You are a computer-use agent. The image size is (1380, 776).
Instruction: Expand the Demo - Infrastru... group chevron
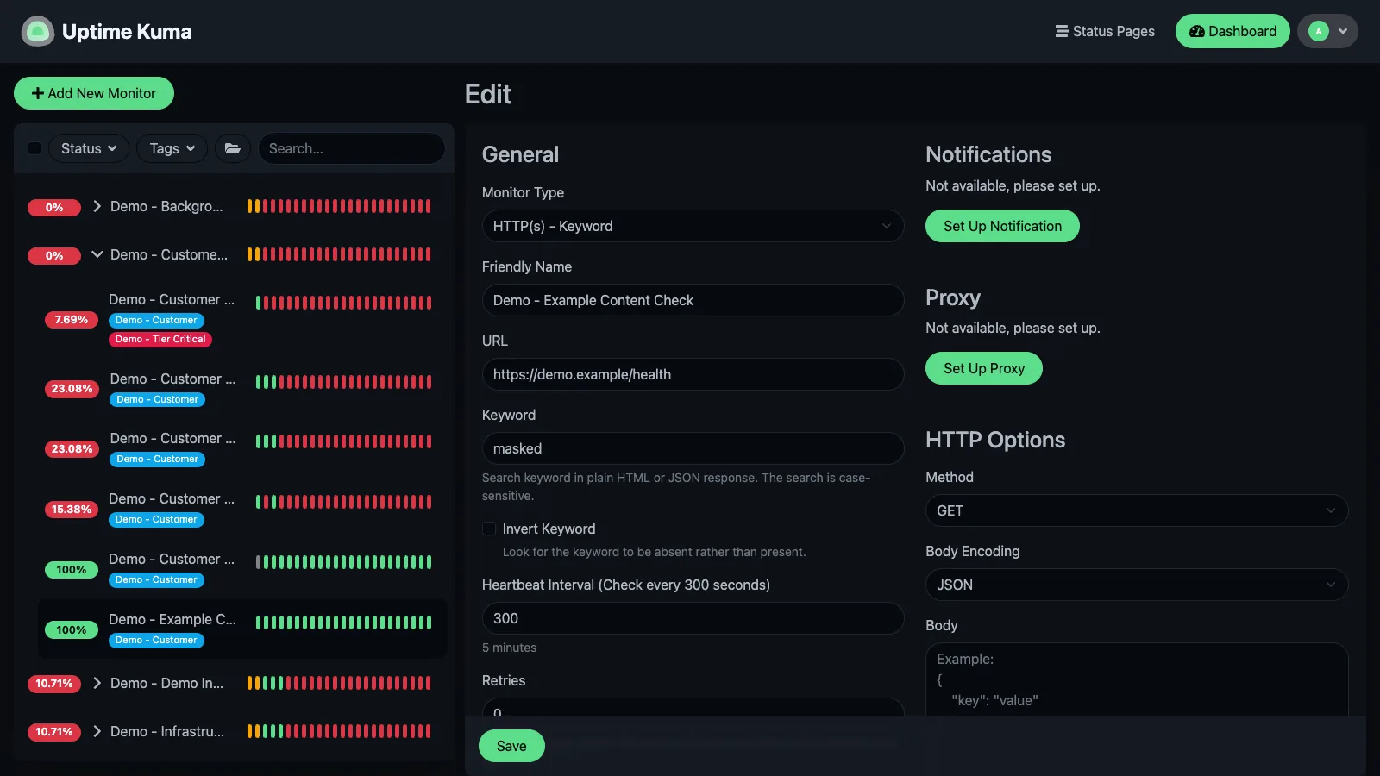(x=97, y=731)
